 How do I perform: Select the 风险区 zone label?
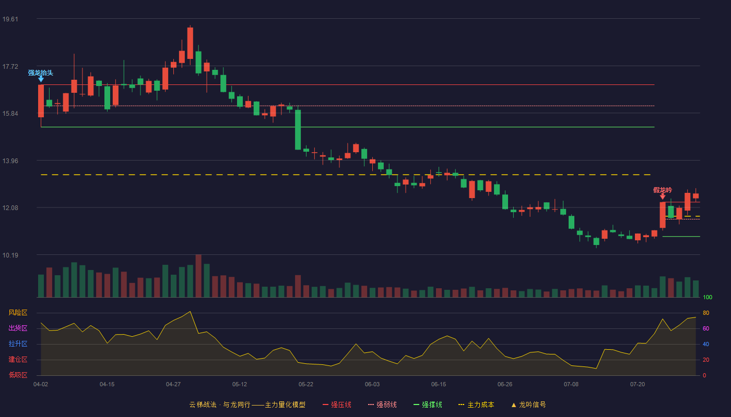coord(18,313)
